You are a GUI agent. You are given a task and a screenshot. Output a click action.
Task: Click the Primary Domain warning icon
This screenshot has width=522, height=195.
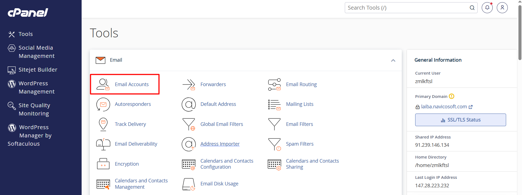click(452, 96)
